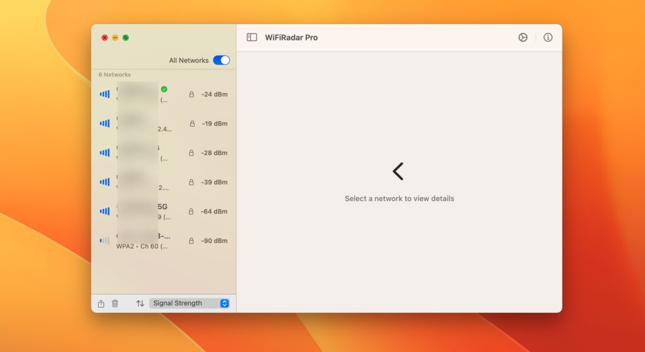Click green full-screen window button
This screenshot has width=645, height=352.
pos(126,37)
